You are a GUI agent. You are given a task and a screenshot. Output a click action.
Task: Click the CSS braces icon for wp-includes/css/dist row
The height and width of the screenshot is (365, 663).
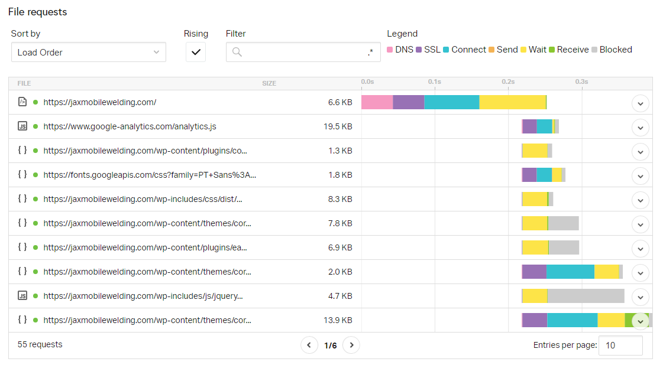[x=22, y=198]
